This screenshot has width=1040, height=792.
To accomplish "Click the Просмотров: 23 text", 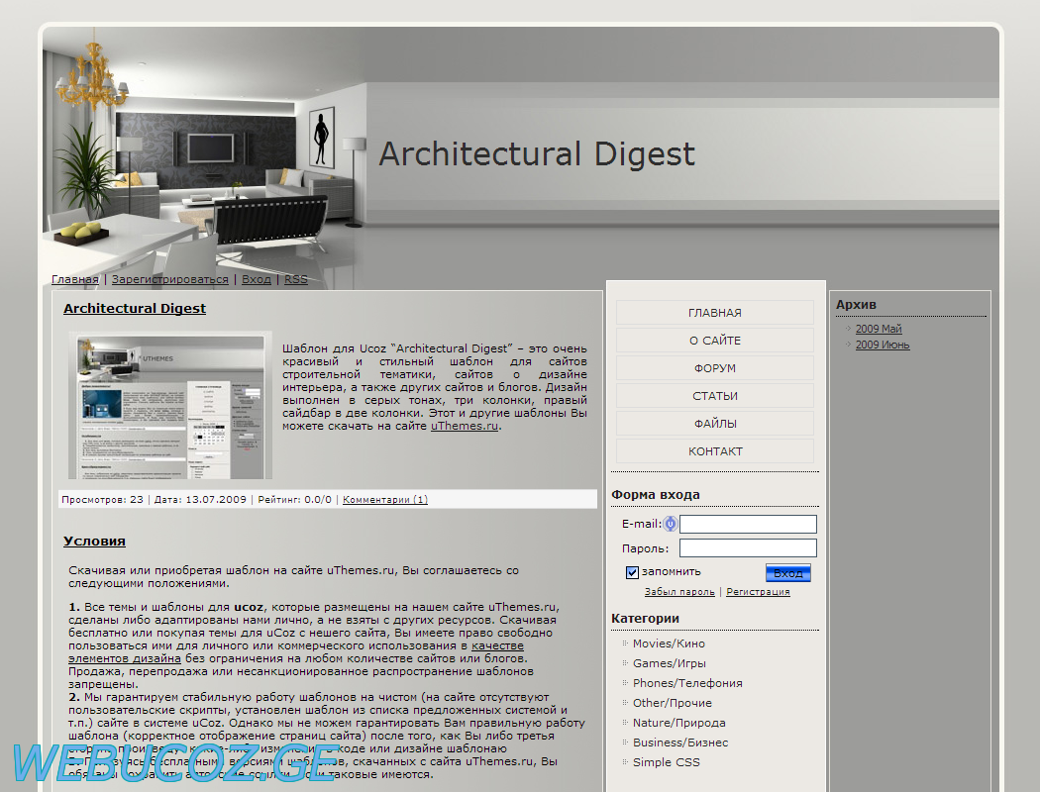I will pos(102,500).
